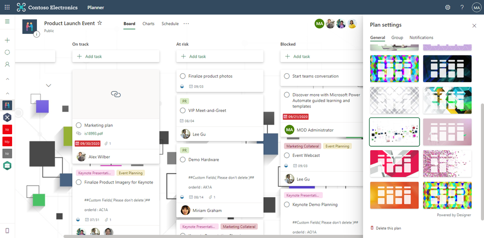484x238 pixels.
Task: Click the Marketing Collateral label on Event Webcast
Action: [x=303, y=146]
